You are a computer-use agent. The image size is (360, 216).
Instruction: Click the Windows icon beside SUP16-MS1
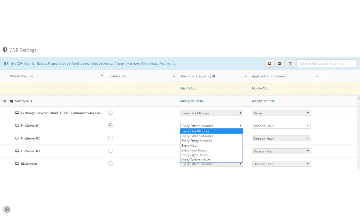pyautogui.click(x=11, y=101)
